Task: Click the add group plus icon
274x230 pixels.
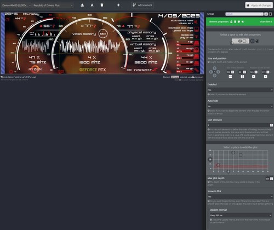Action: click(266, 14)
